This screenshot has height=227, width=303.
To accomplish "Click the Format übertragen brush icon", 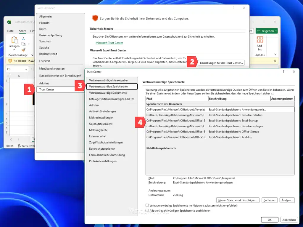I will click(23, 50).
